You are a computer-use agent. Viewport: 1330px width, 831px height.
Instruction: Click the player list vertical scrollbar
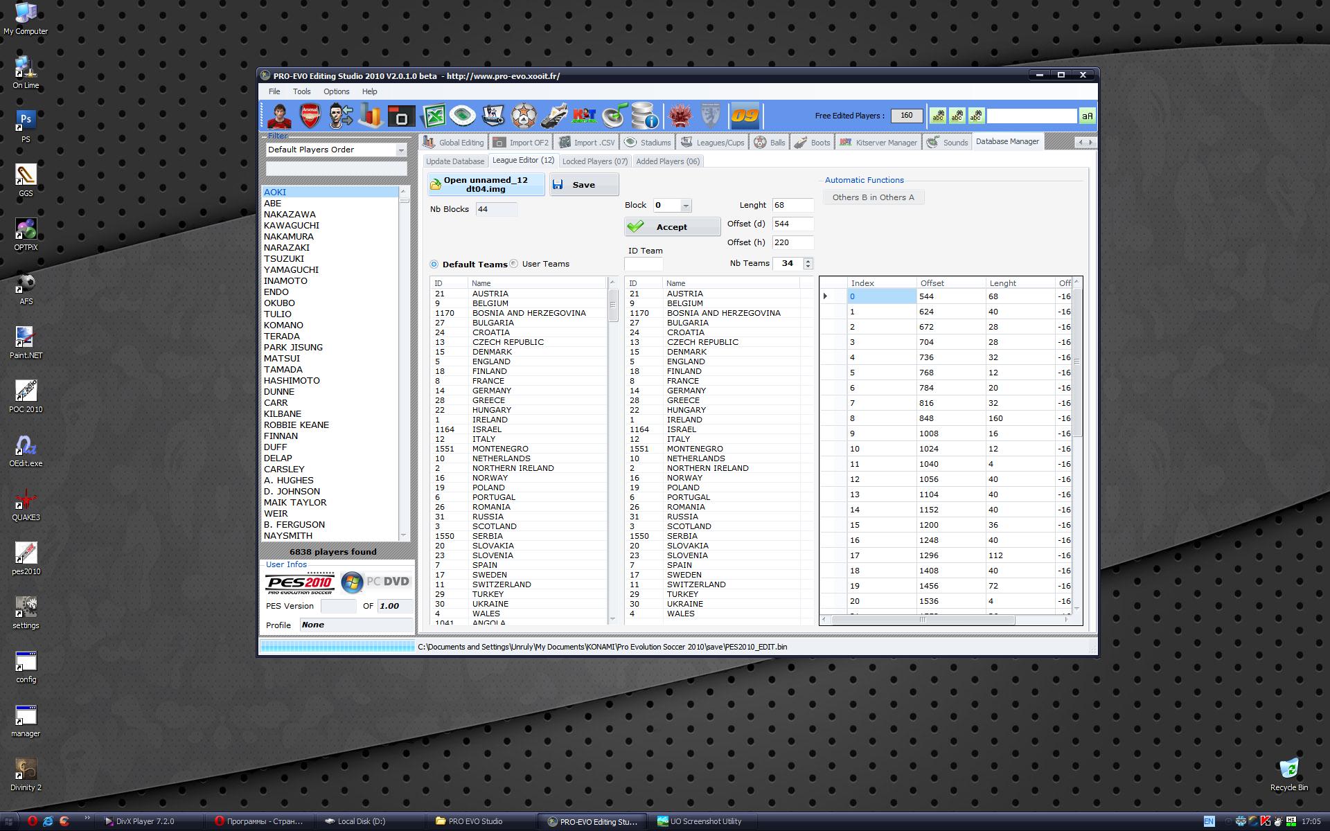(x=404, y=364)
